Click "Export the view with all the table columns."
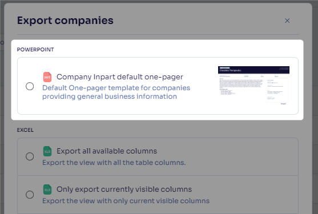The width and height of the screenshot is (318, 214). pos(114,163)
